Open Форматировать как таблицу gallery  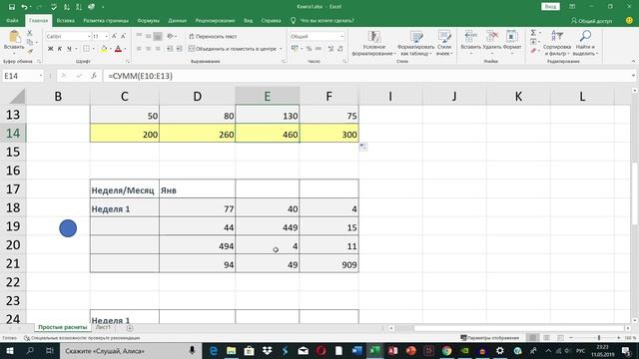(415, 43)
